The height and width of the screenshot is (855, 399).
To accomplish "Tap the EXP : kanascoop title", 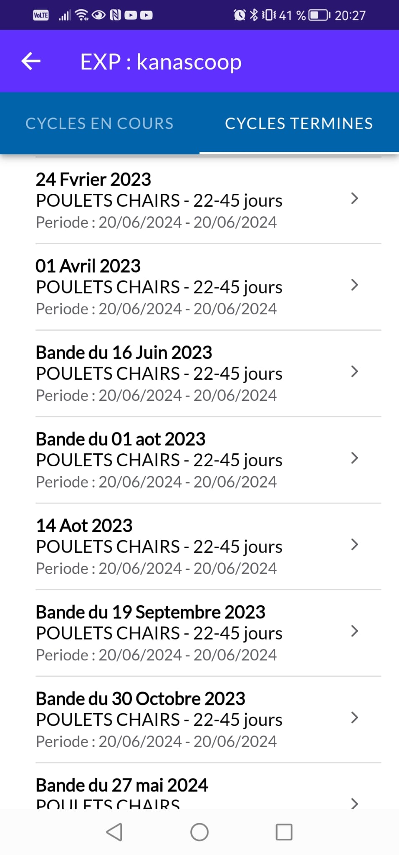I will [x=161, y=62].
